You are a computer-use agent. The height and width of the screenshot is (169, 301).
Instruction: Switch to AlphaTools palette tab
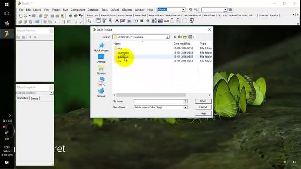click(209, 15)
